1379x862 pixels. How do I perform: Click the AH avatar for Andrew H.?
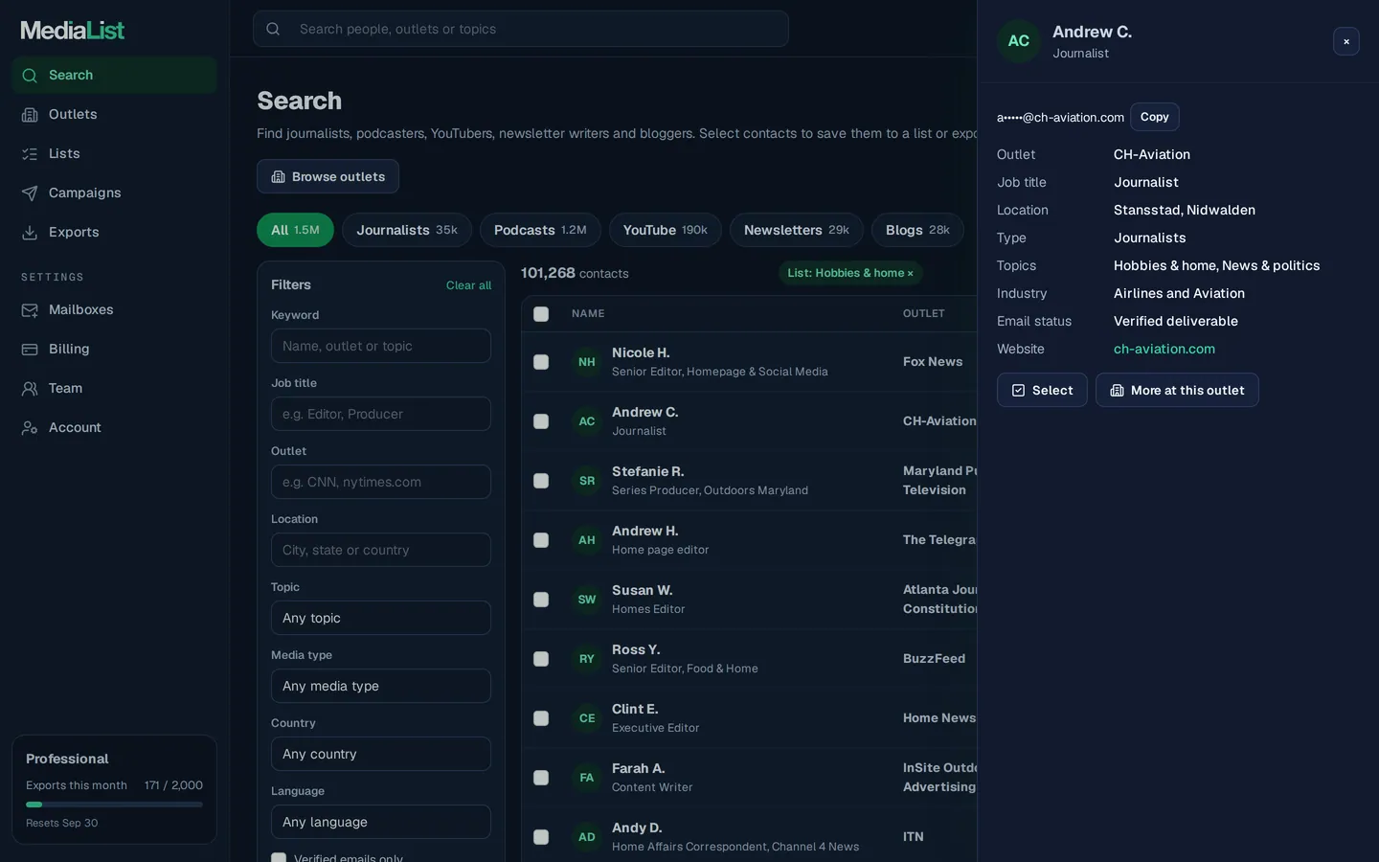click(587, 540)
